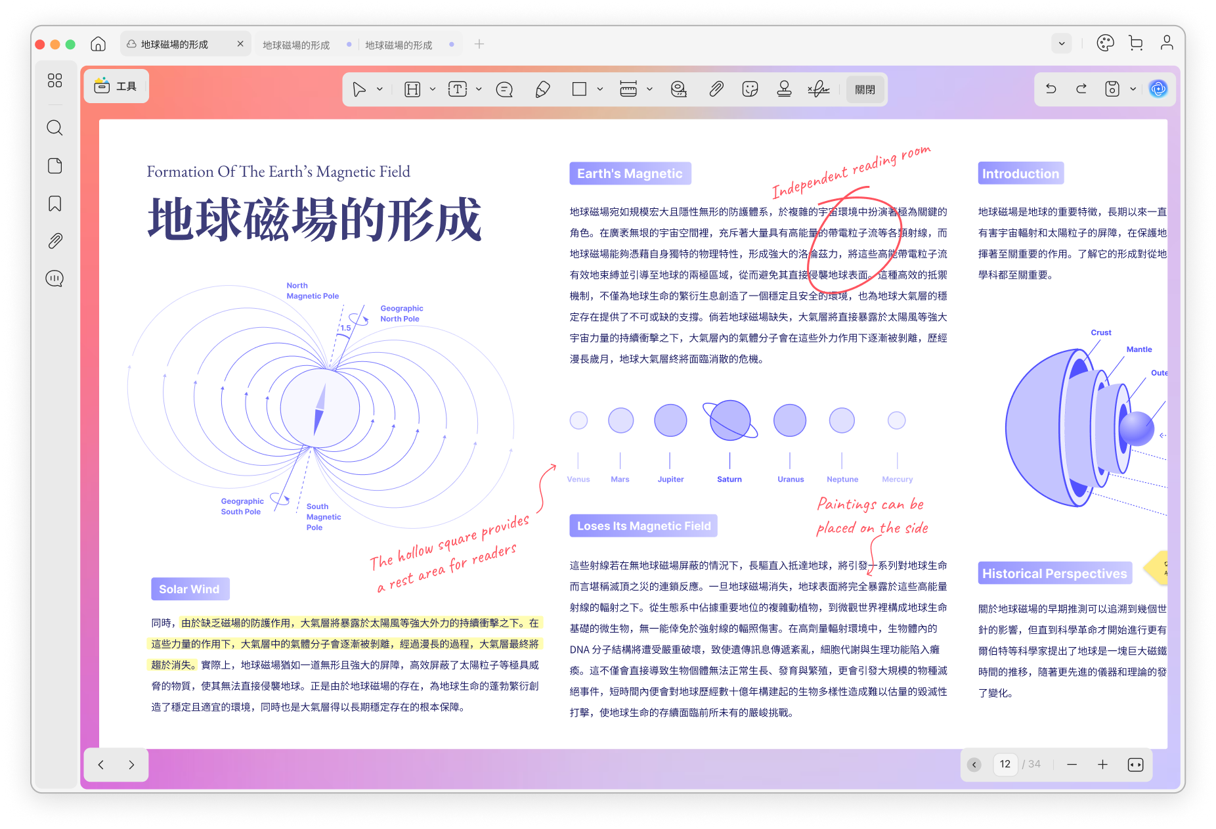Collapse the page navigation bar chevron
Viewport: 1216px width, 829px height.
pyautogui.click(x=974, y=765)
